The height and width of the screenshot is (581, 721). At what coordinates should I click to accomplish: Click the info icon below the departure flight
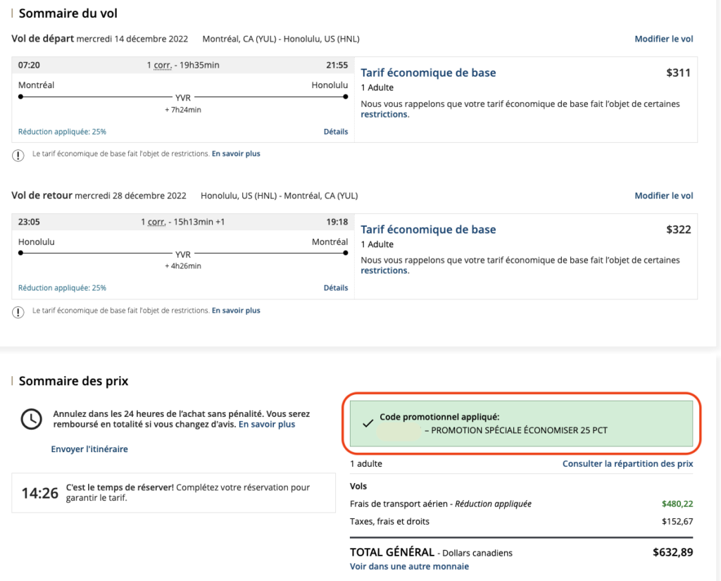(18, 155)
